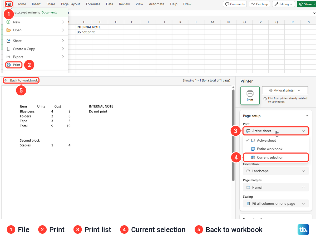
Task: Click the Catch up activity icon
Action: tap(253, 4)
